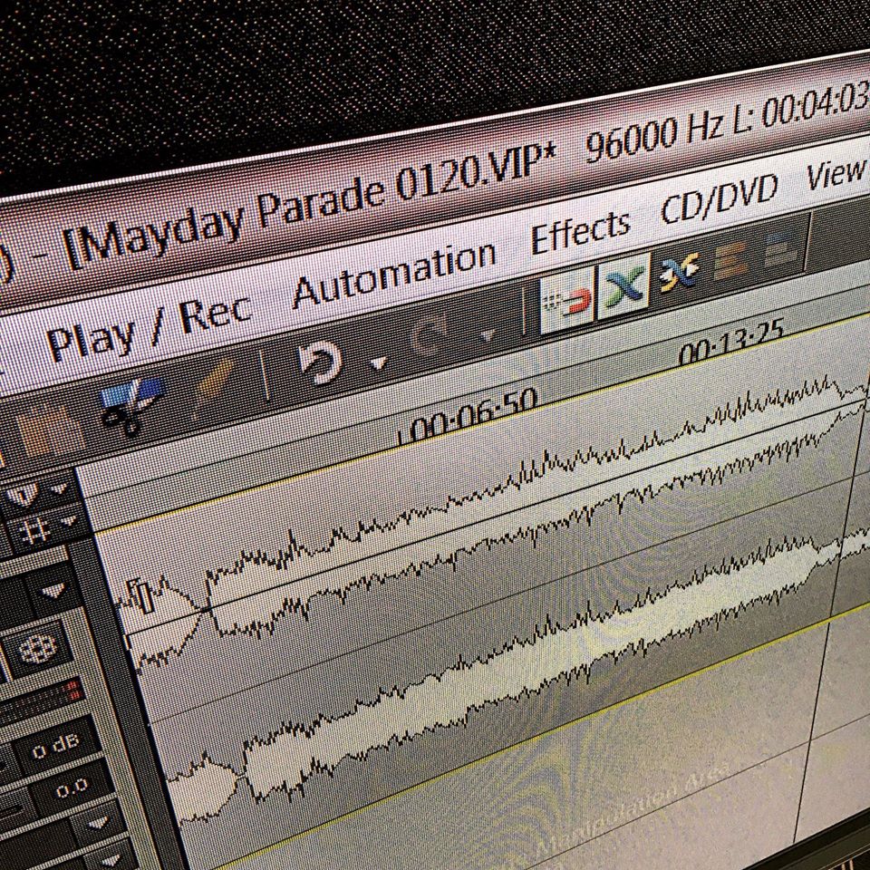Click the Undo arrow icon

pos(320,362)
